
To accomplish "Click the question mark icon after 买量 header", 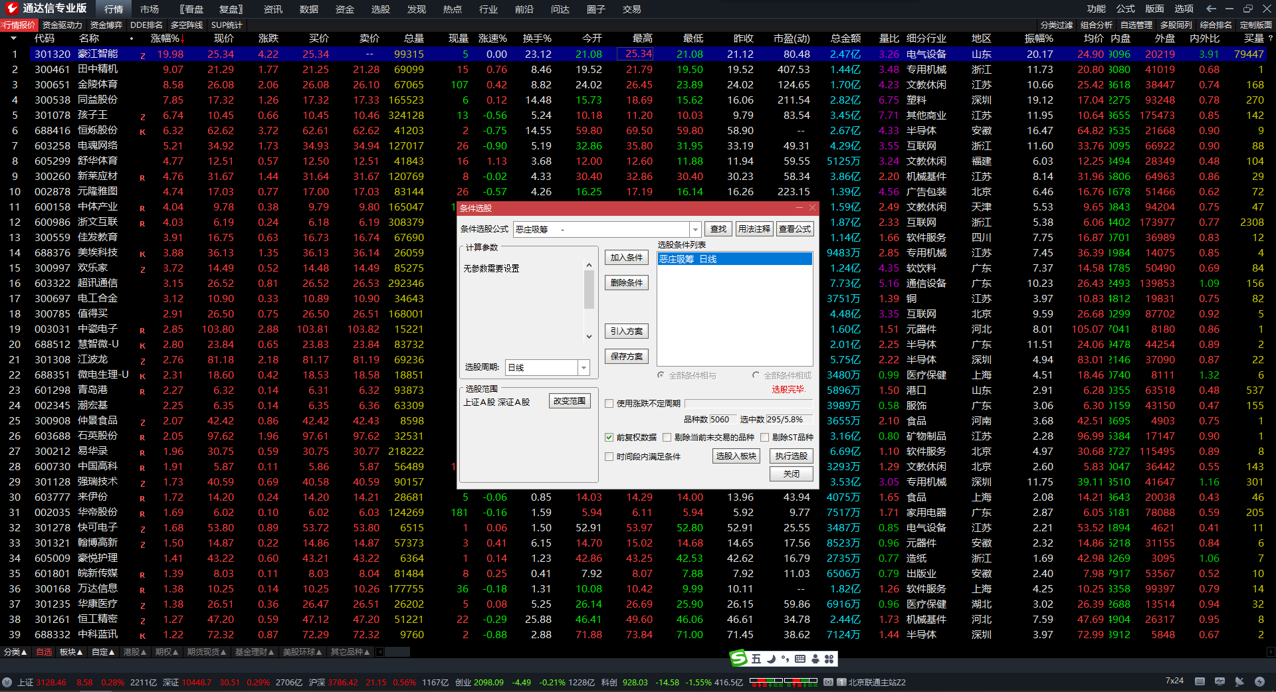I will click(x=1271, y=39).
